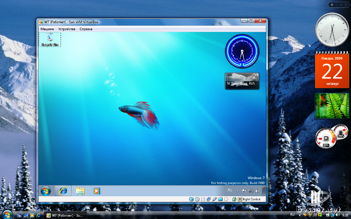Click the RU language indicator in guest taskbar
Screen dimensions: 351x219
[230, 191]
